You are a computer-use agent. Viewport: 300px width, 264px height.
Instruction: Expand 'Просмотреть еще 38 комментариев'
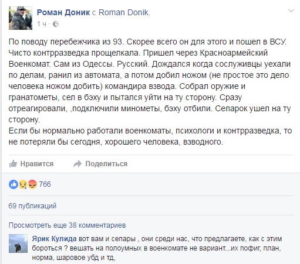[67, 225]
